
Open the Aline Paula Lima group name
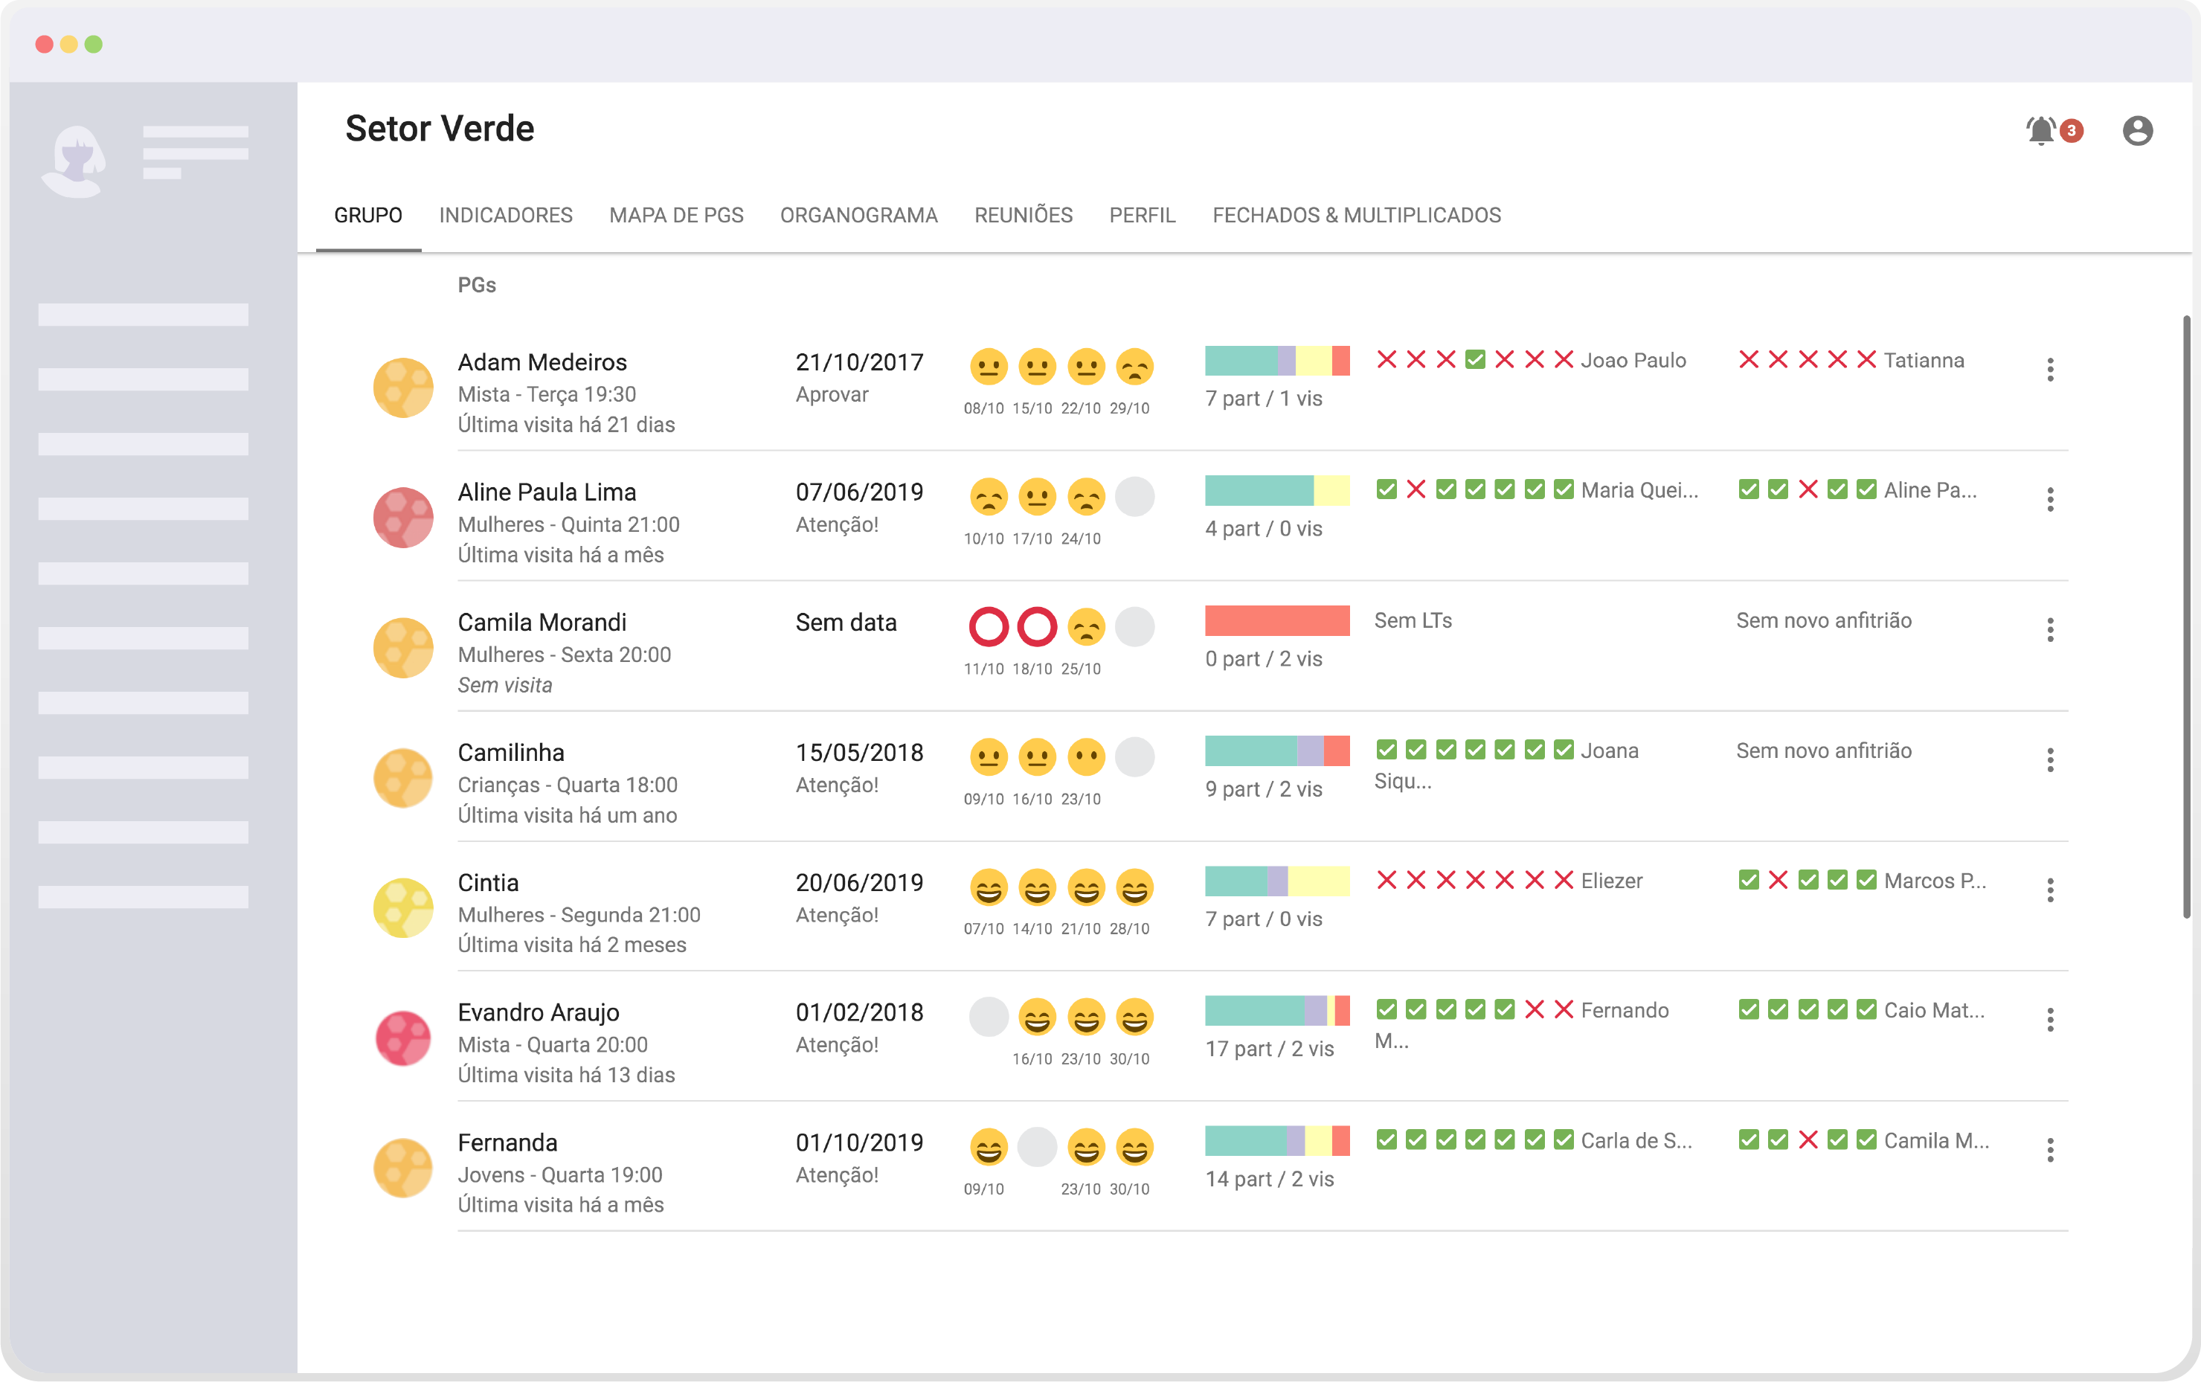pos(547,492)
